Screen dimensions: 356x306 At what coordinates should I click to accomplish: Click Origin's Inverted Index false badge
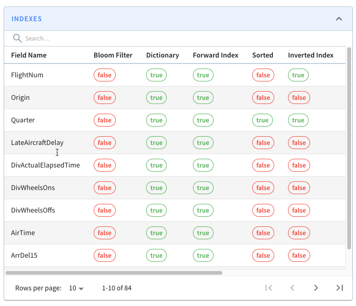click(x=299, y=98)
